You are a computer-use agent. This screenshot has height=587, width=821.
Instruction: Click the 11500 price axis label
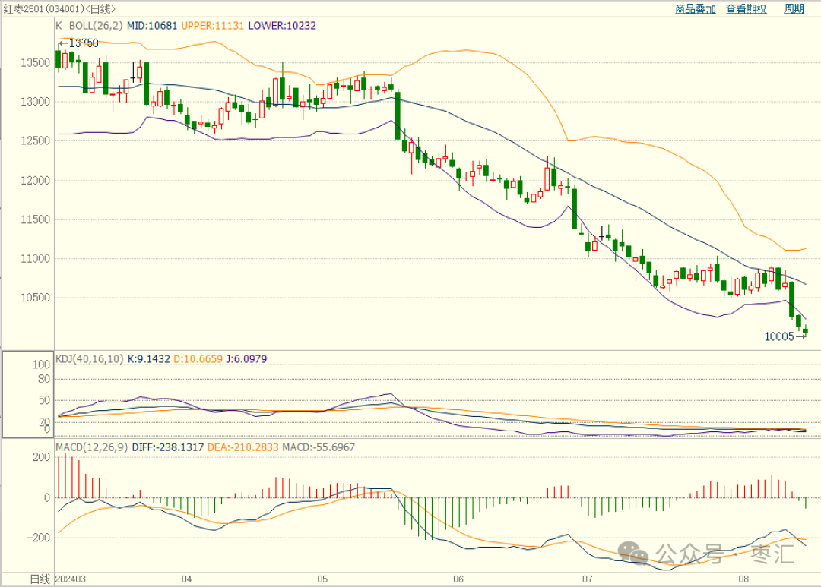(35, 219)
